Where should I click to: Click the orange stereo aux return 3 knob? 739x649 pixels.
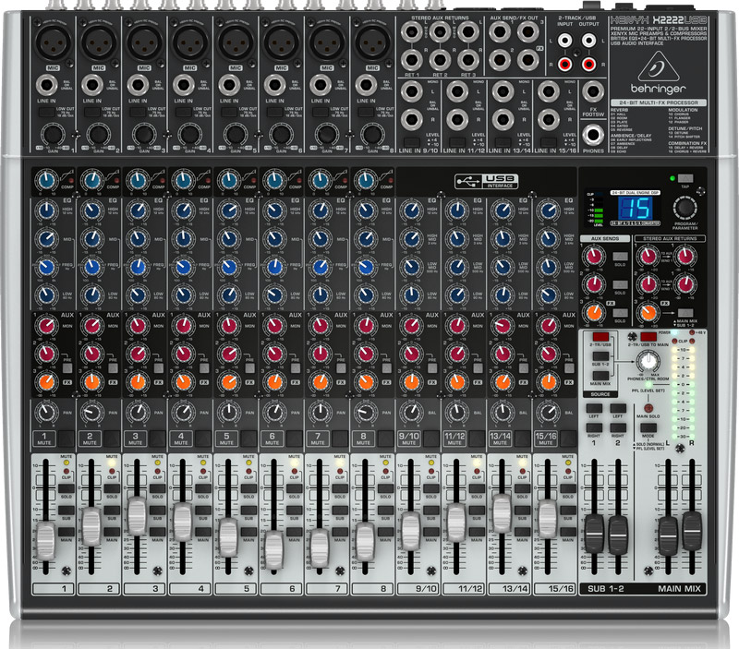coord(648,313)
